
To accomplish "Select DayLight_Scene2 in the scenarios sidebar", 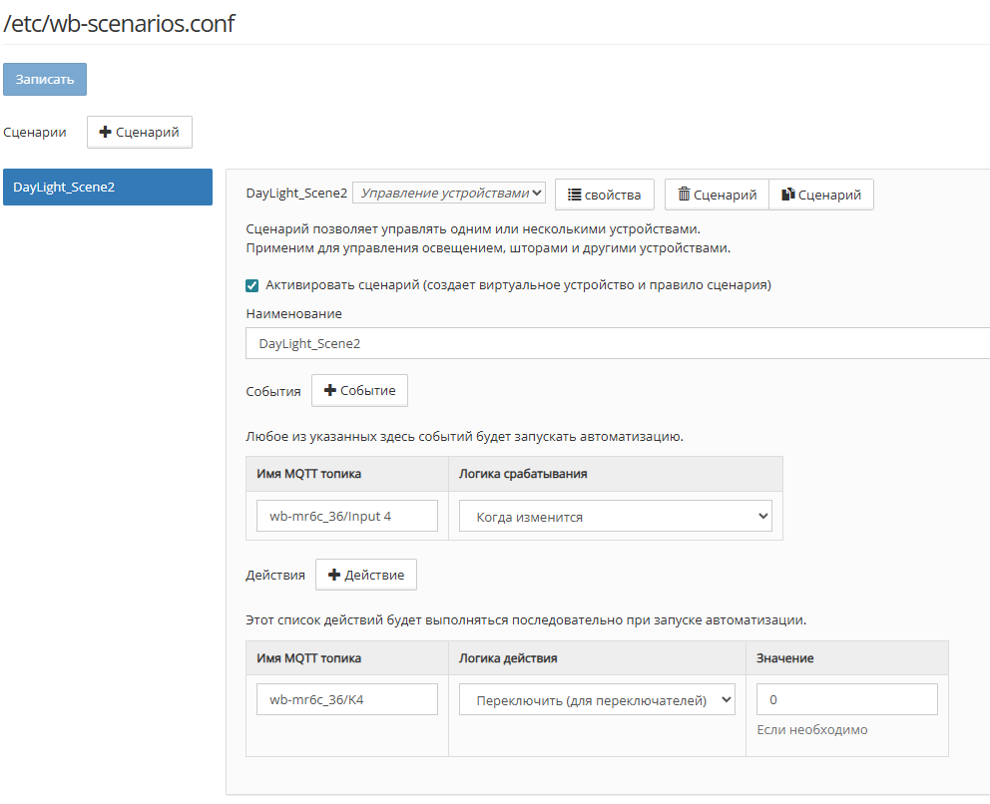I will [108, 187].
